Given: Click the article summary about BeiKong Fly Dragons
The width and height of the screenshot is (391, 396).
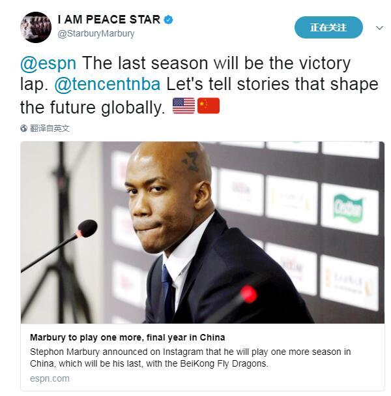Looking at the screenshot, I should [190, 358].
